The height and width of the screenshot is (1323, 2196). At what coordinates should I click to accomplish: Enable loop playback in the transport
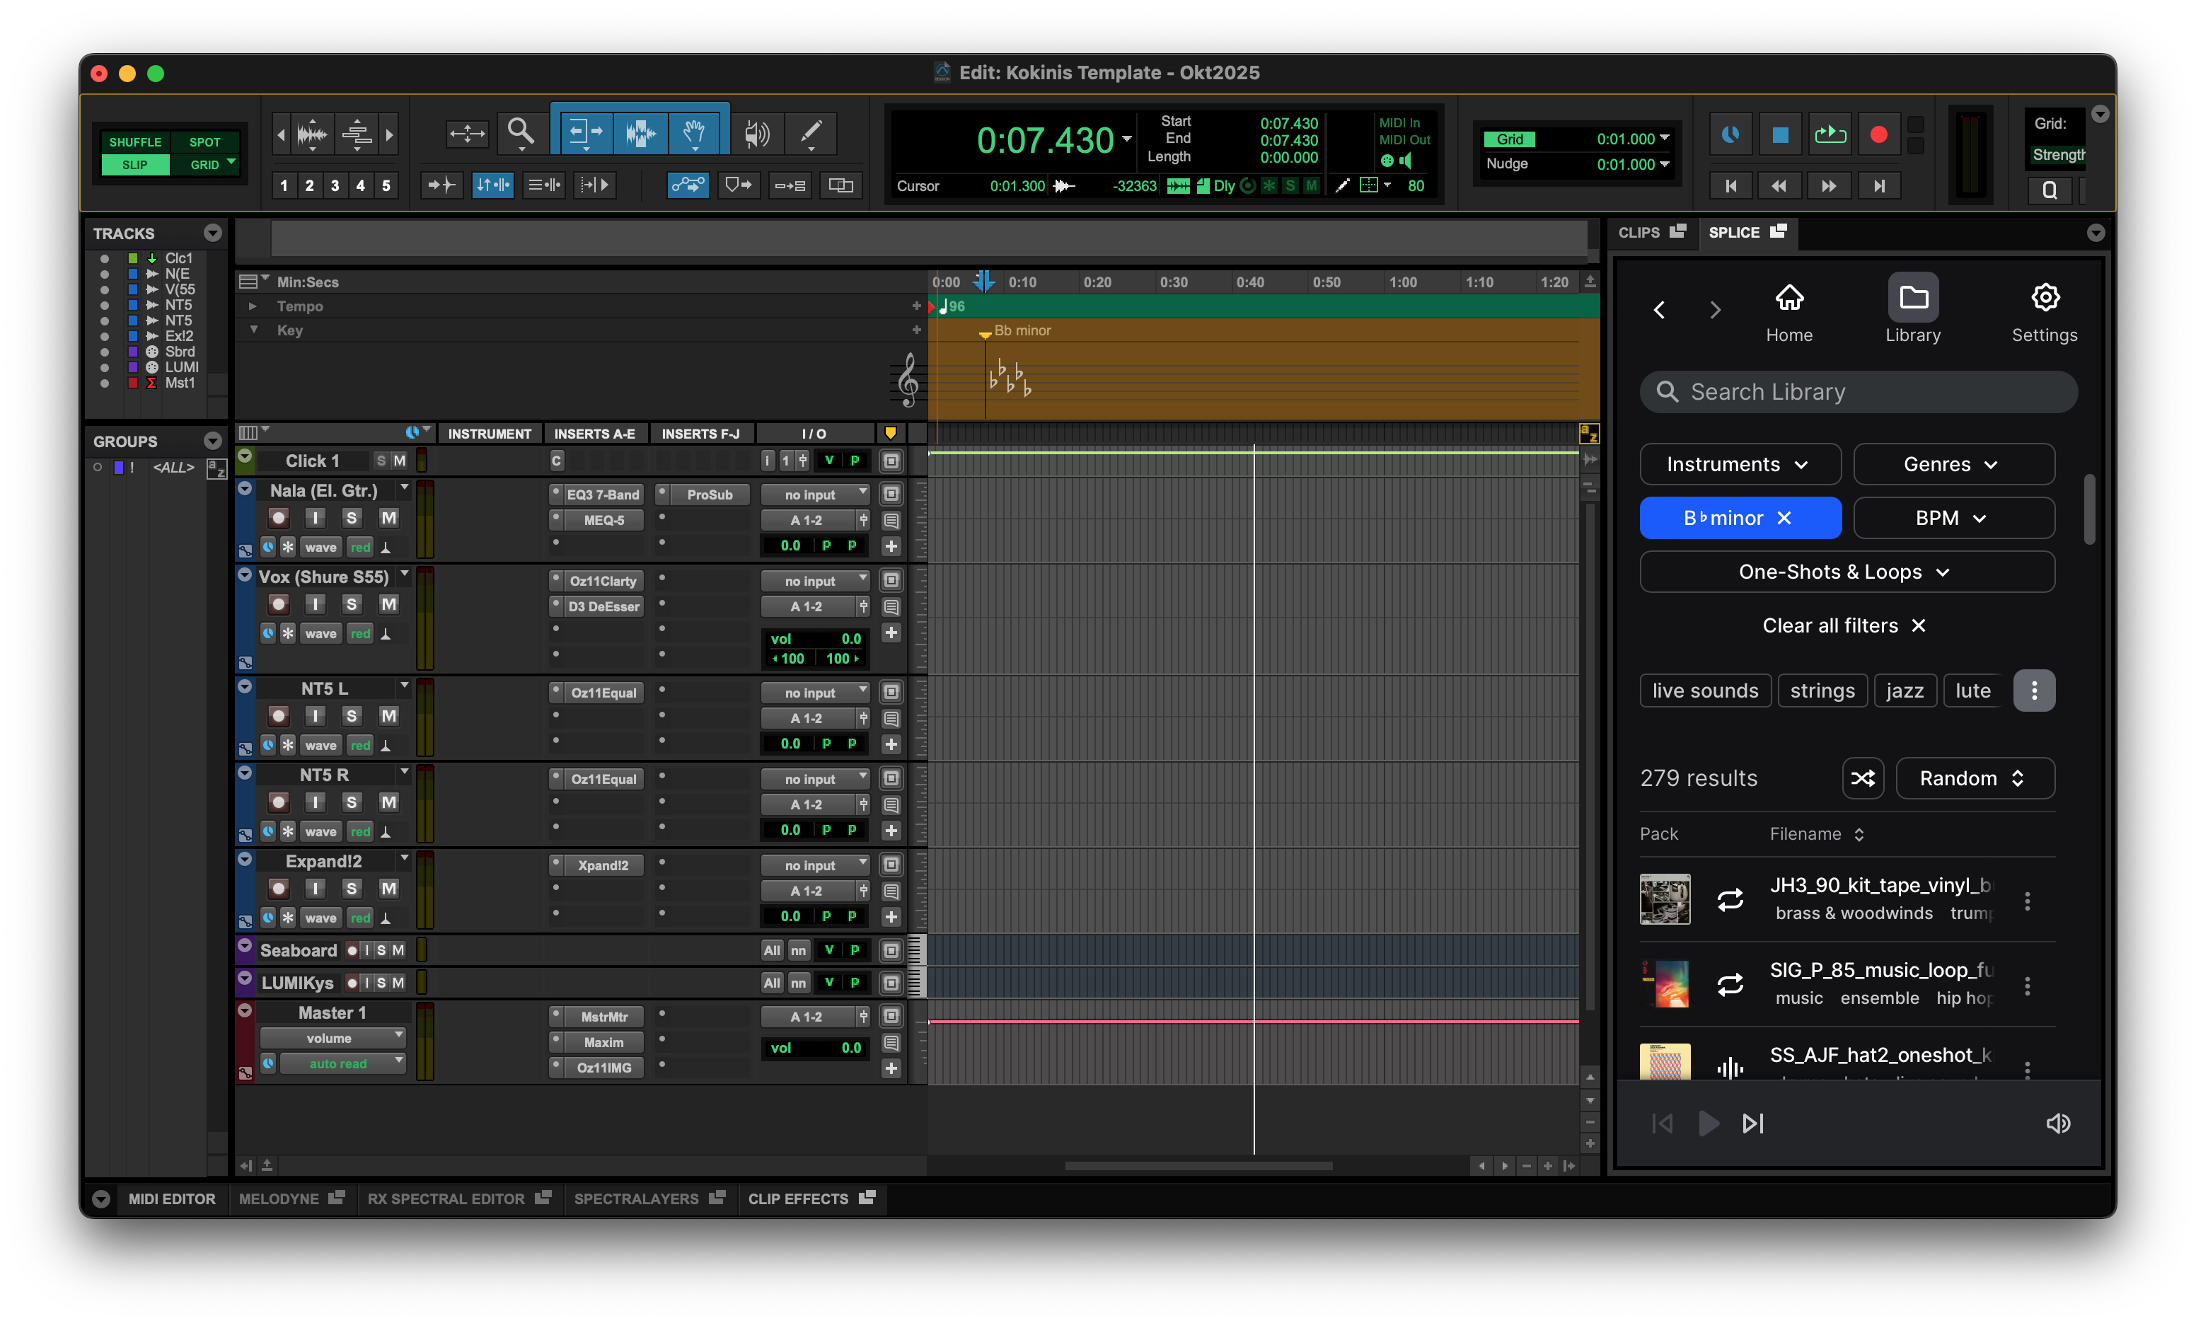pyautogui.click(x=1830, y=134)
